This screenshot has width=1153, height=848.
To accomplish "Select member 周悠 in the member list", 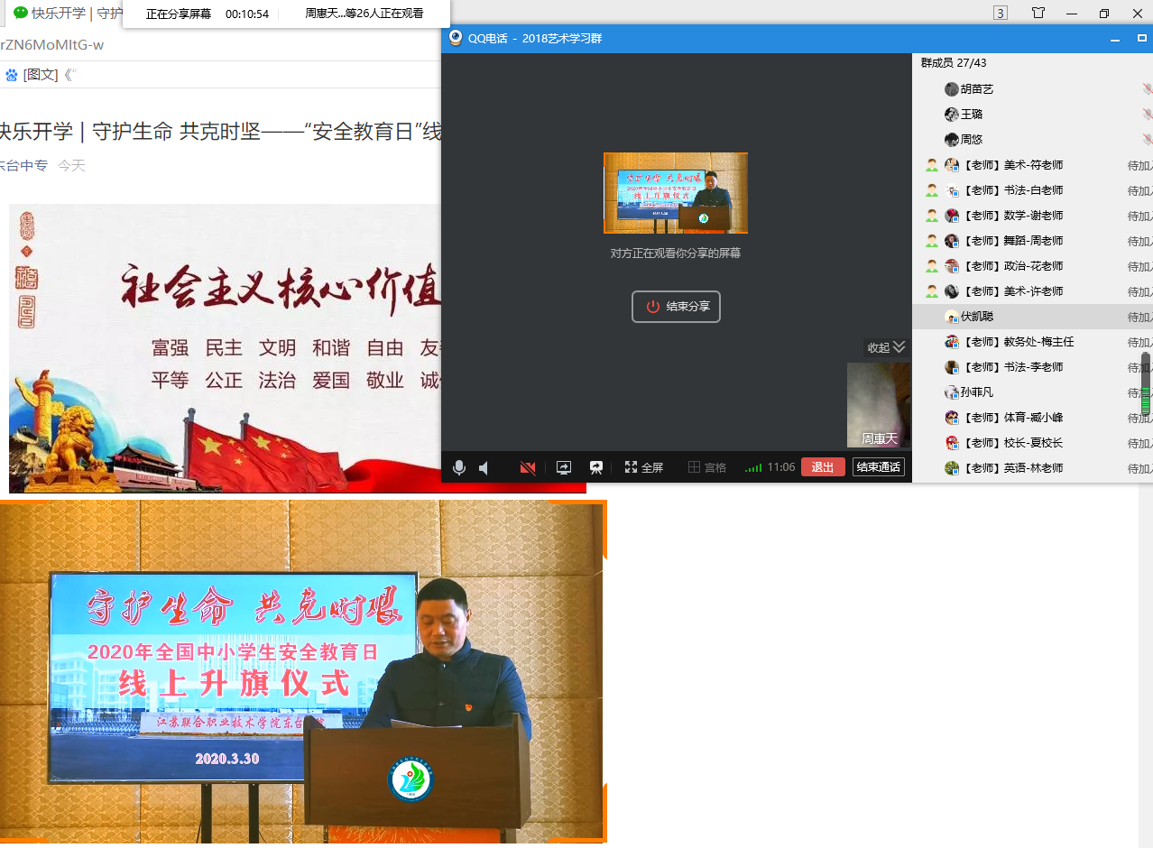I will (1032, 140).
